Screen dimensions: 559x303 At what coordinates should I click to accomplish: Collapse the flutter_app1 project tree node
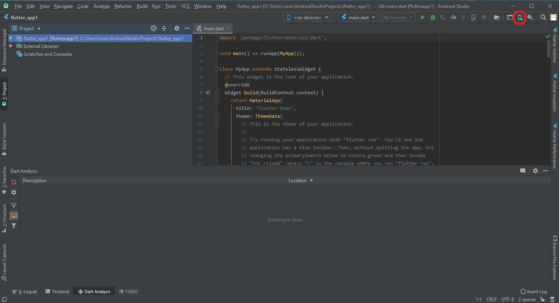(12, 38)
